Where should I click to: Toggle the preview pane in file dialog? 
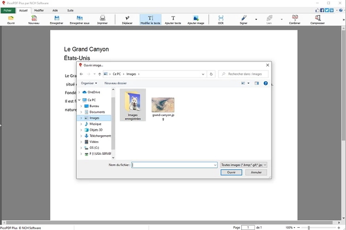(x=257, y=83)
